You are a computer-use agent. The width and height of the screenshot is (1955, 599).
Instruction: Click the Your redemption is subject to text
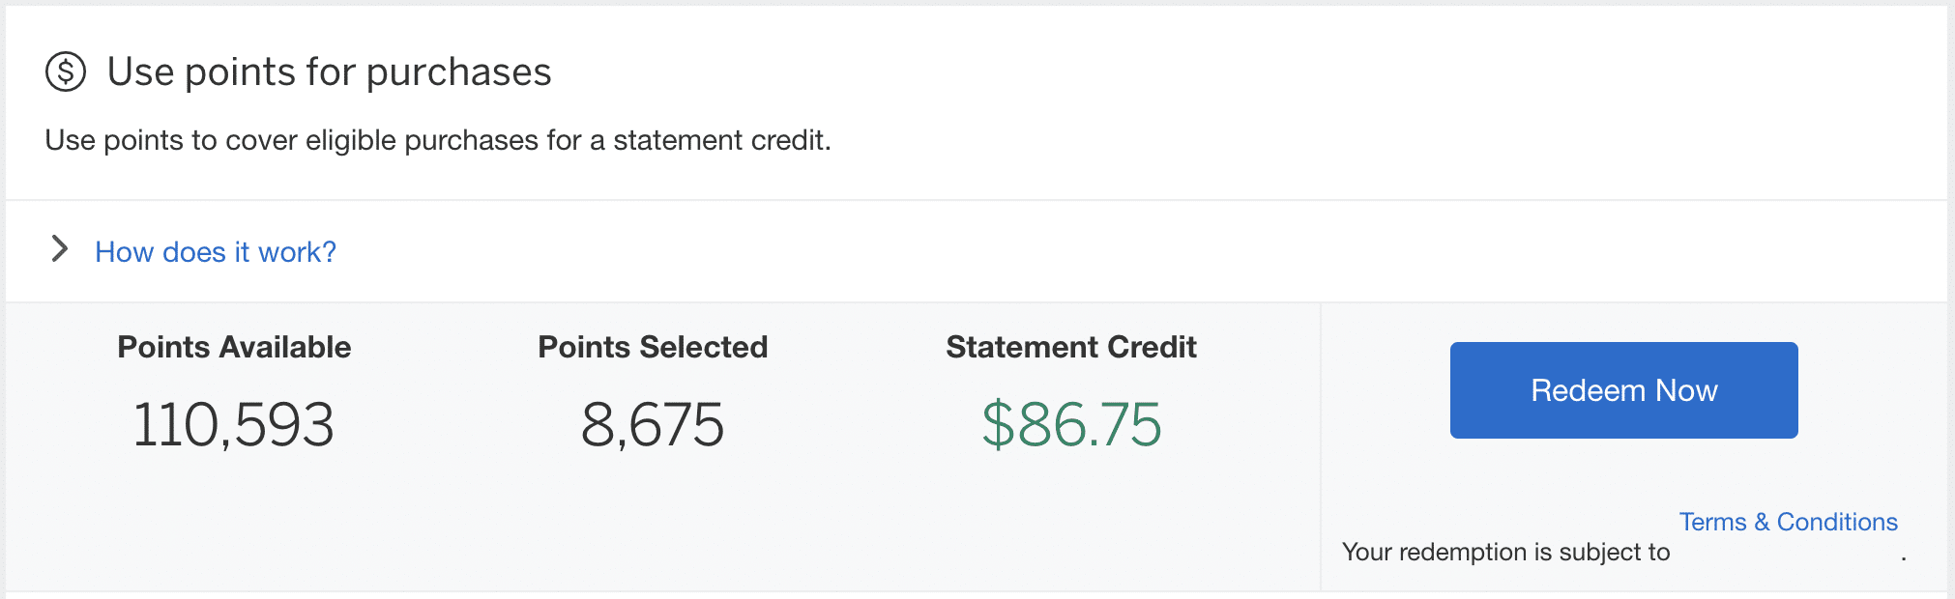coord(1505,552)
